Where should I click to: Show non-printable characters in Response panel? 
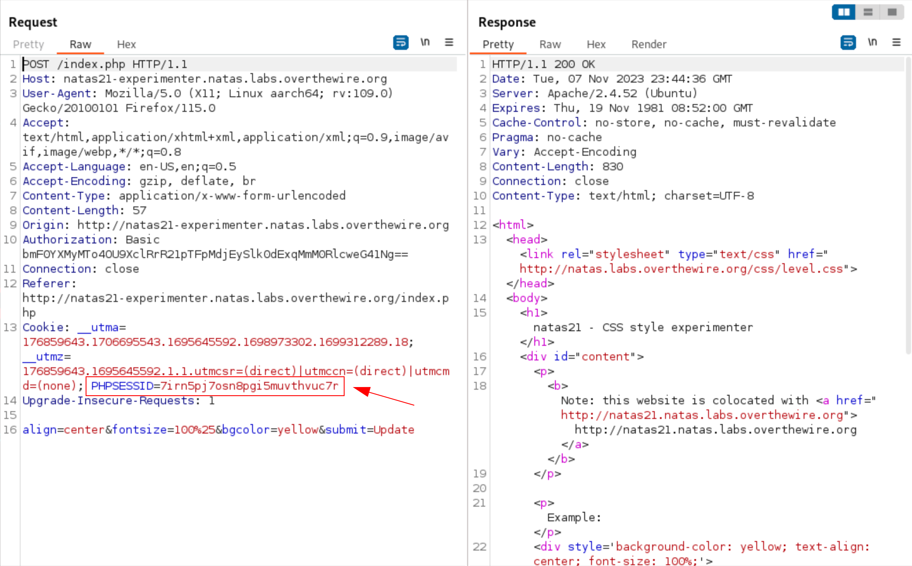click(x=872, y=43)
